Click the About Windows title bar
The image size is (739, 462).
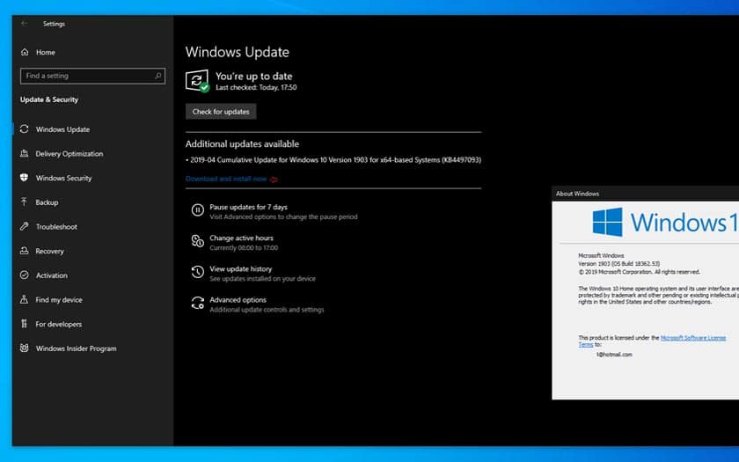[x=645, y=194]
